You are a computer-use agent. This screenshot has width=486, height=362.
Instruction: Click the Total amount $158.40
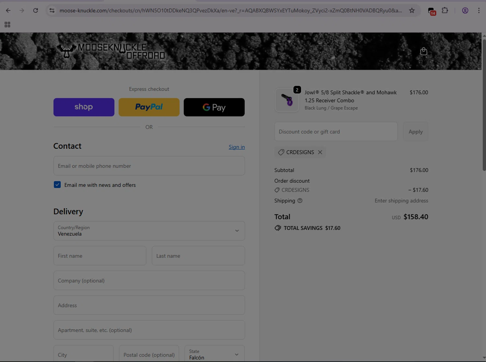click(416, 217)
